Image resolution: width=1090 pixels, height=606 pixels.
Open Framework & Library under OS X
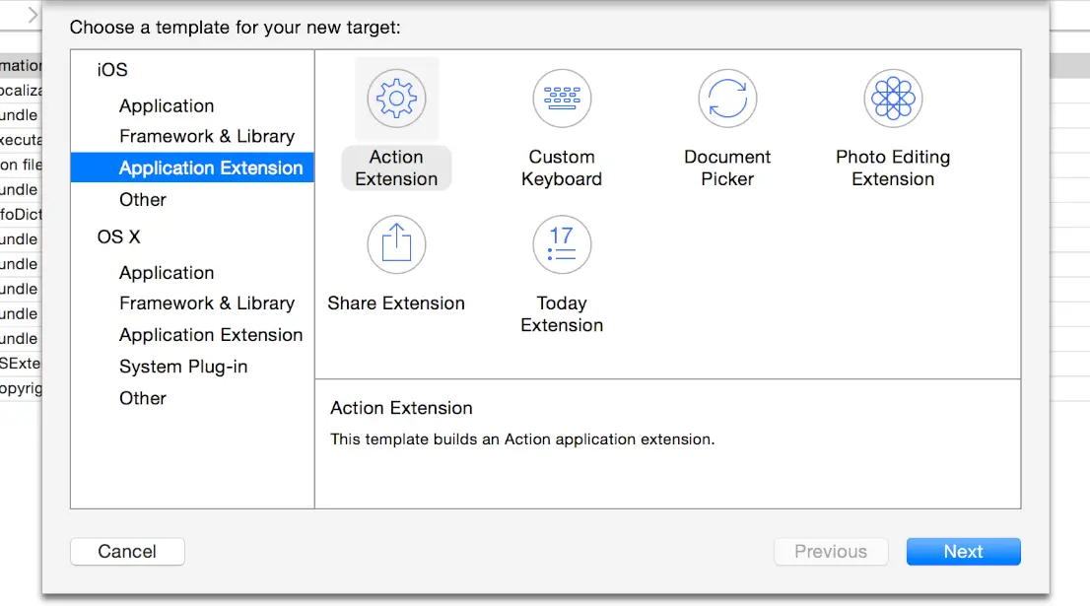click(x=207, y=303)
